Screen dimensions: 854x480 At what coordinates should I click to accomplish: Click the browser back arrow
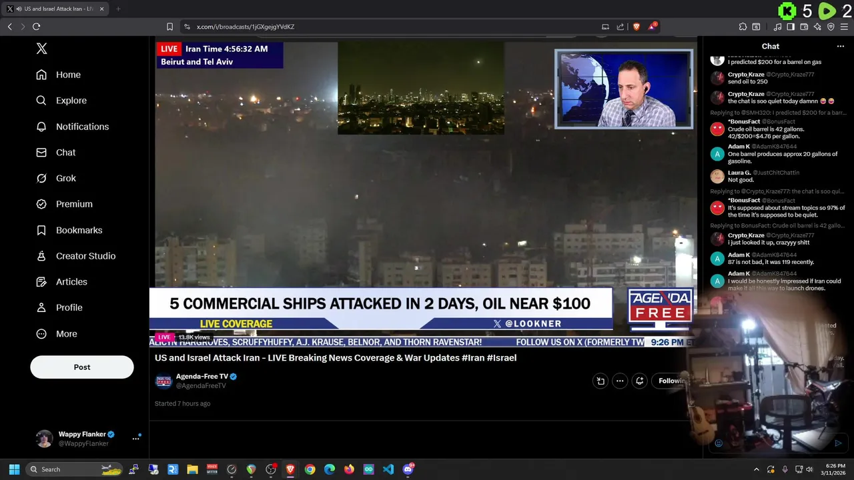point(10,27)
